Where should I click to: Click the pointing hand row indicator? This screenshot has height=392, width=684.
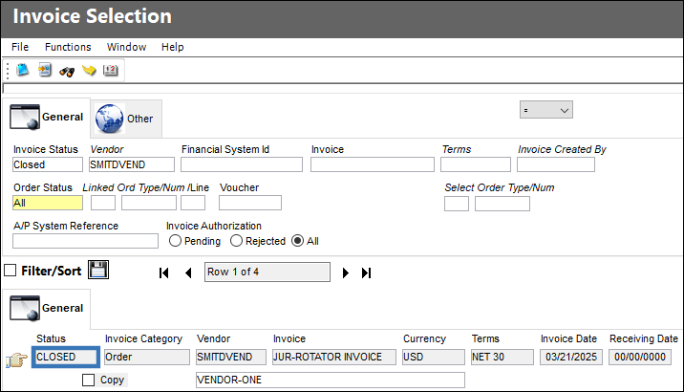pos(16,359)
